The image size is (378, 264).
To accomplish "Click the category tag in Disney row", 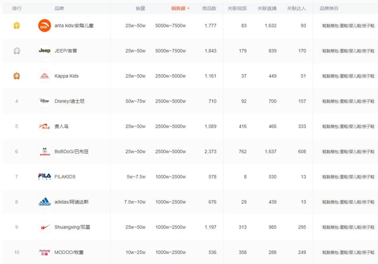I will click(348, 101).
